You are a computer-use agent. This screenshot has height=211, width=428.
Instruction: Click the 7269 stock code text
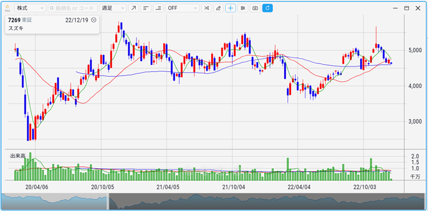pyautogui.click(x=14, y=20)
